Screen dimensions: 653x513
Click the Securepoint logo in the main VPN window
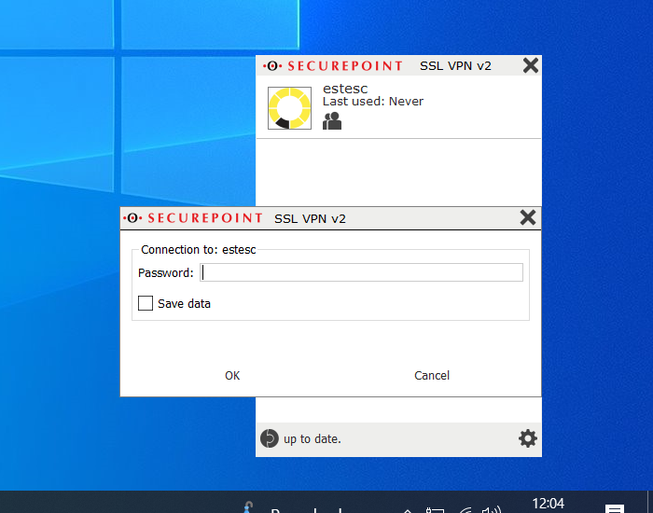(332, 66)
